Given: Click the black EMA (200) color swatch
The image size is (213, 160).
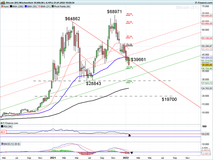Looking at the screenshot, I should pos(11,6).
